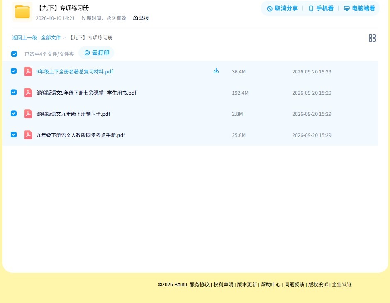The height and width of the screenshot is (303, 390).
Task: Click the folder title 【九下】专项练习册 in the header
Action: pyautogui.click(x=62, y=8)
